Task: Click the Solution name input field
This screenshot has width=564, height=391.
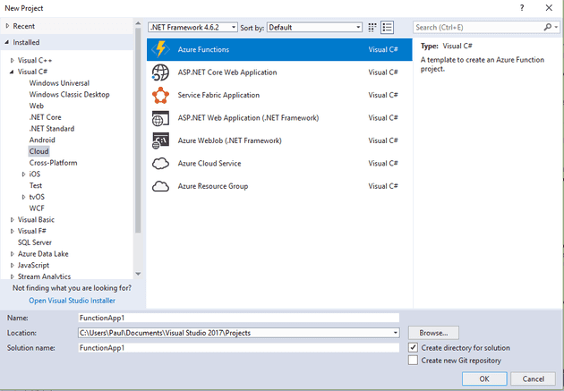Action: pos(239,347)
